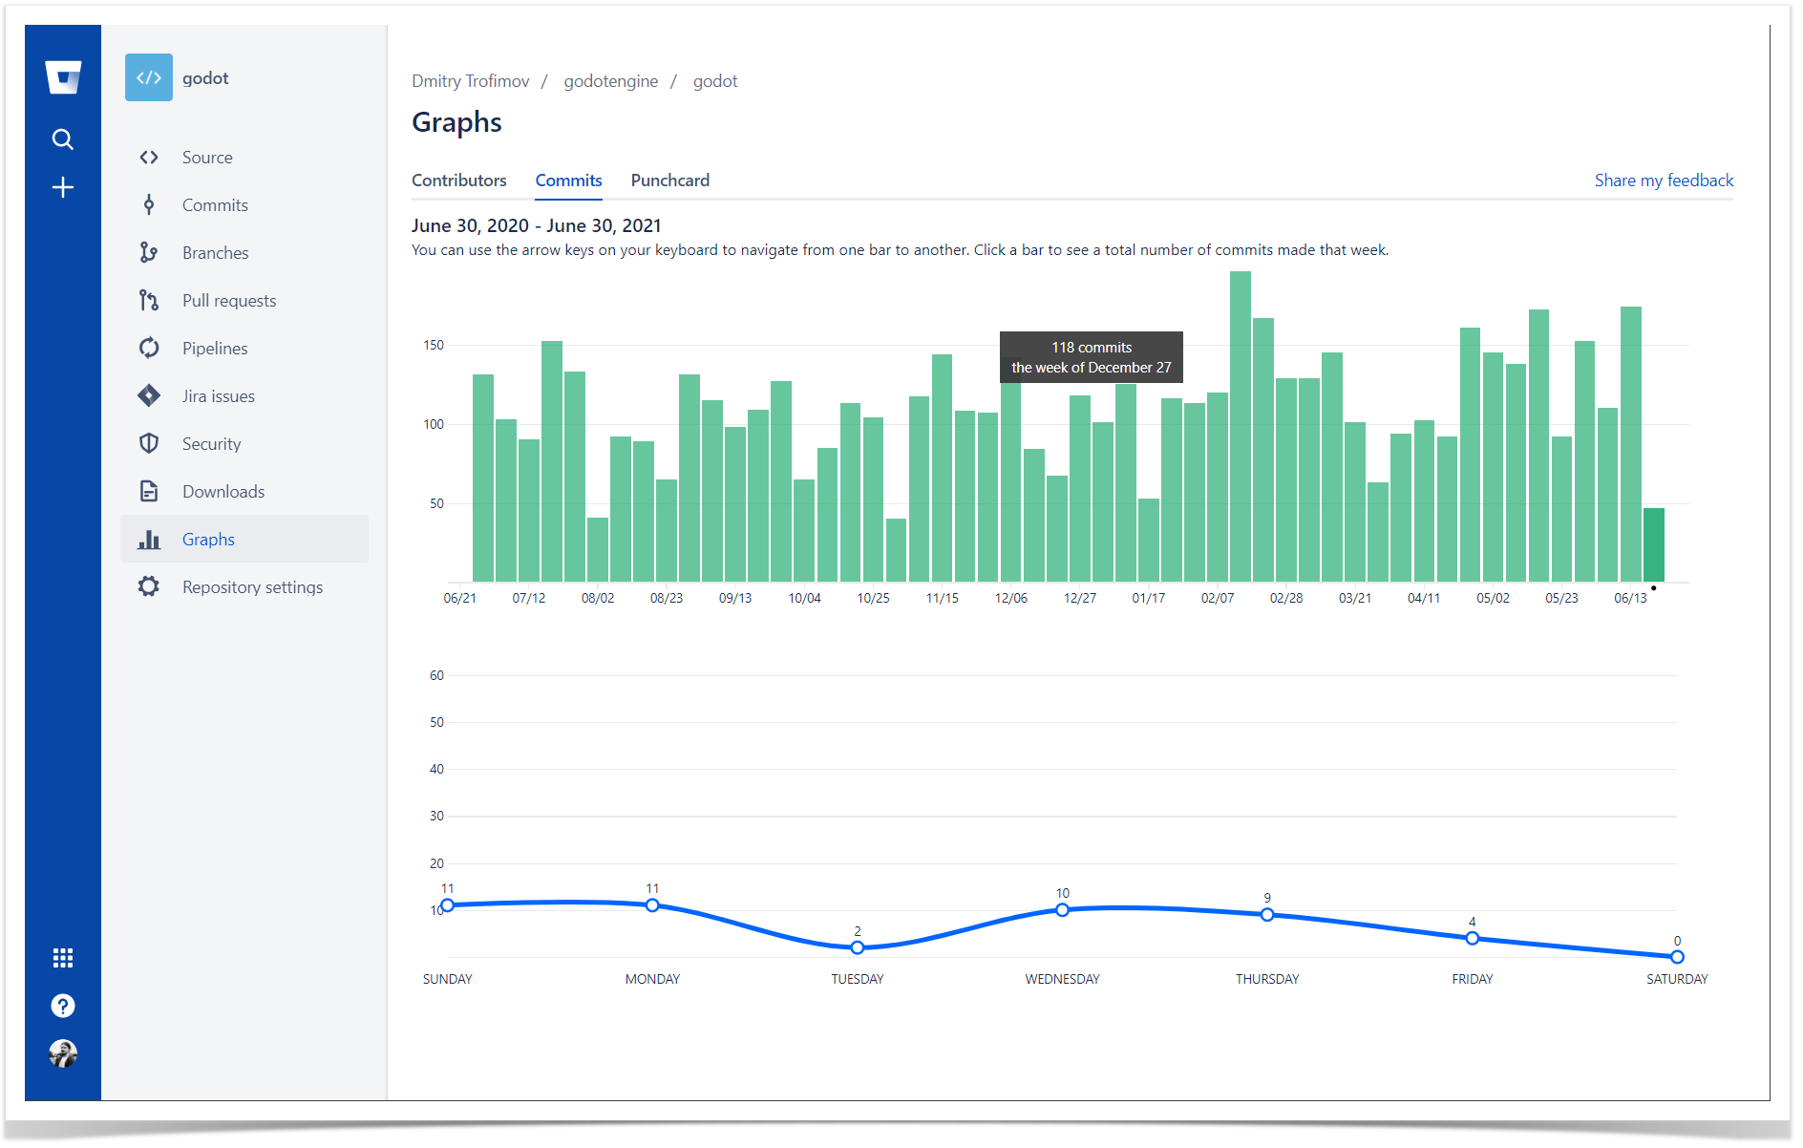Image resolution: width=1803 pixels, height=1148 pixels.
Task: Open Branches in the sidebar
Action: (x=215, y=253)
